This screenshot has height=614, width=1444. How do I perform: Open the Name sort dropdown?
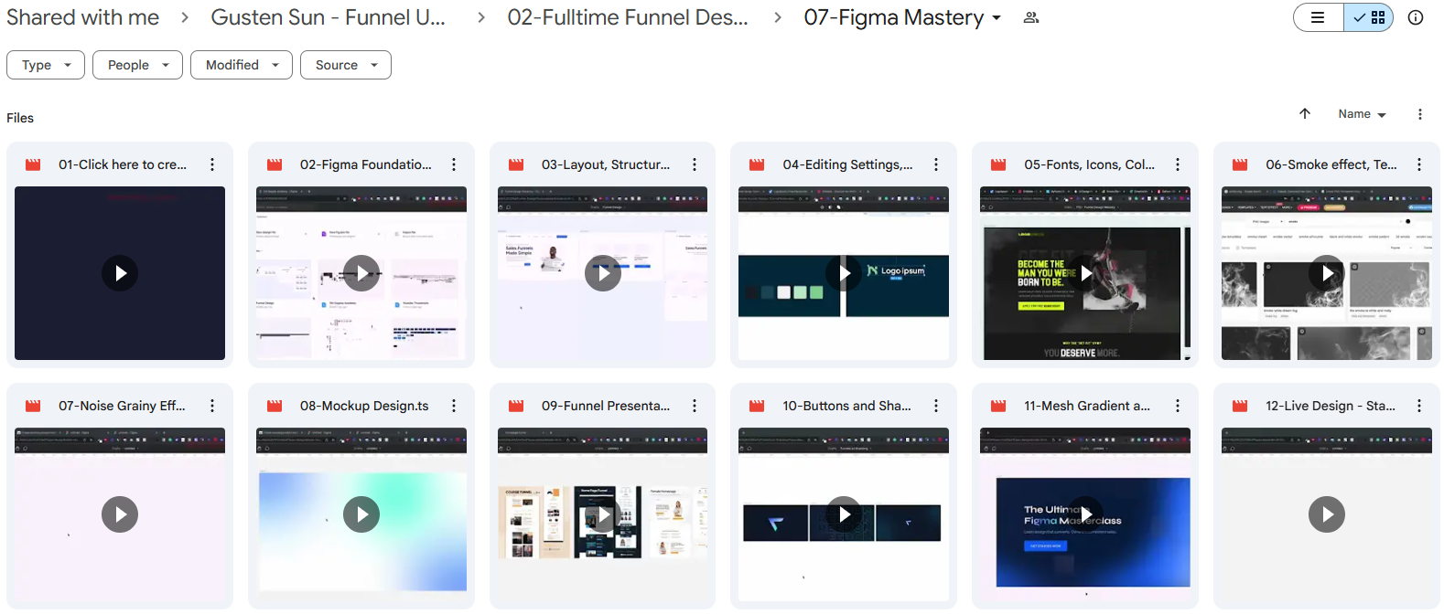(1362, 114)
